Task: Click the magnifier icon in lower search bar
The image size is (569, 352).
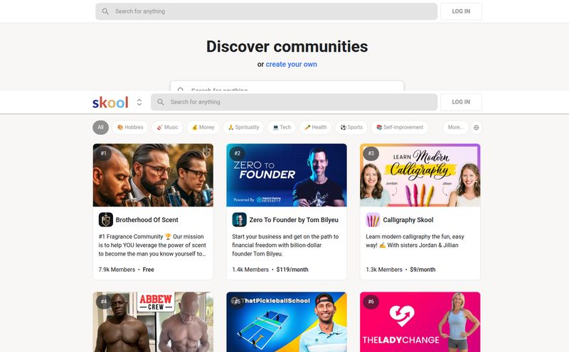Action: (161, 102)
